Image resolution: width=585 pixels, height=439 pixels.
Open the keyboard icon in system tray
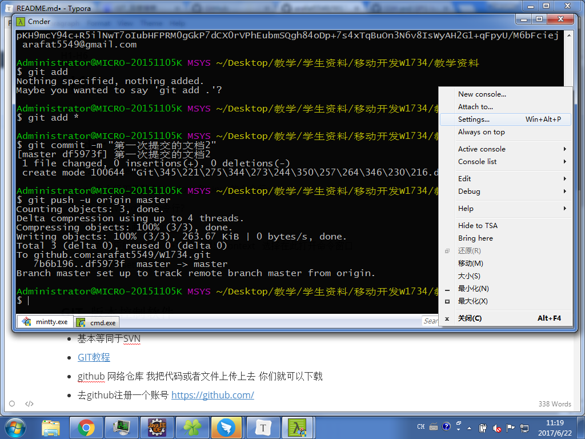[x=434, y=426]
